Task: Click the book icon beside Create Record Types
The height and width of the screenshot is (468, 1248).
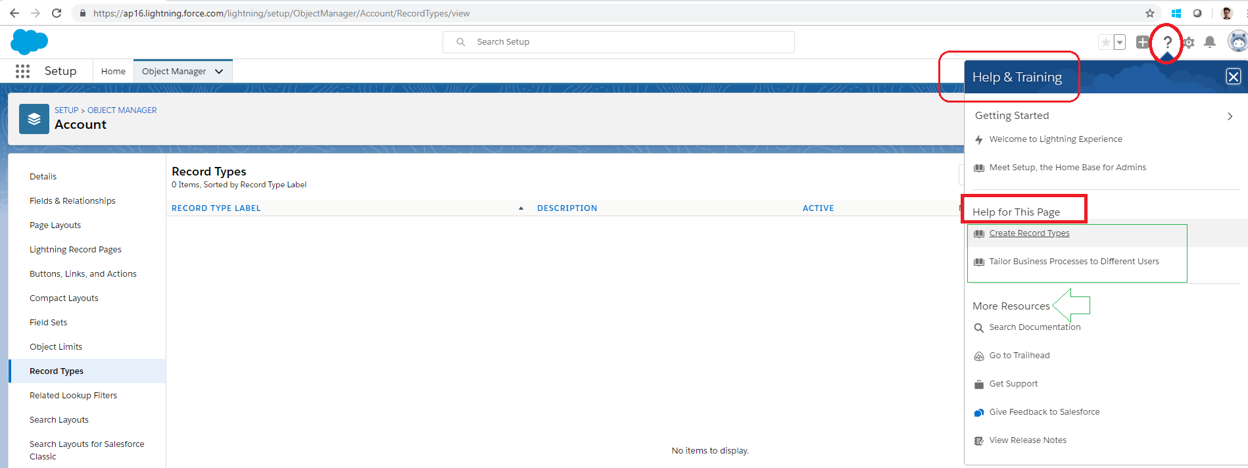Action: pos(978,234)
